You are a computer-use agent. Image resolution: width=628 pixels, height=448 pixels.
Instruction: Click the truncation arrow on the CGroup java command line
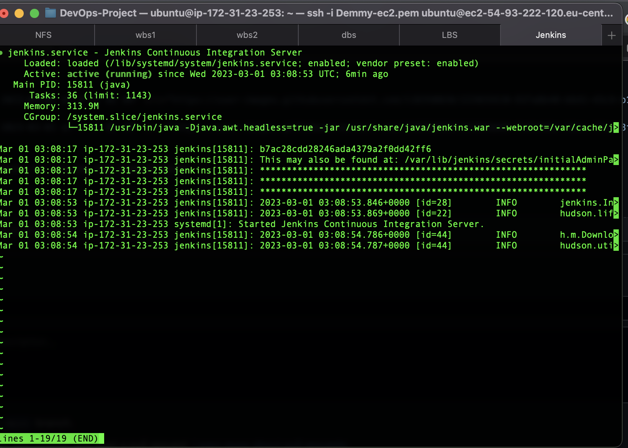[617, 128]
